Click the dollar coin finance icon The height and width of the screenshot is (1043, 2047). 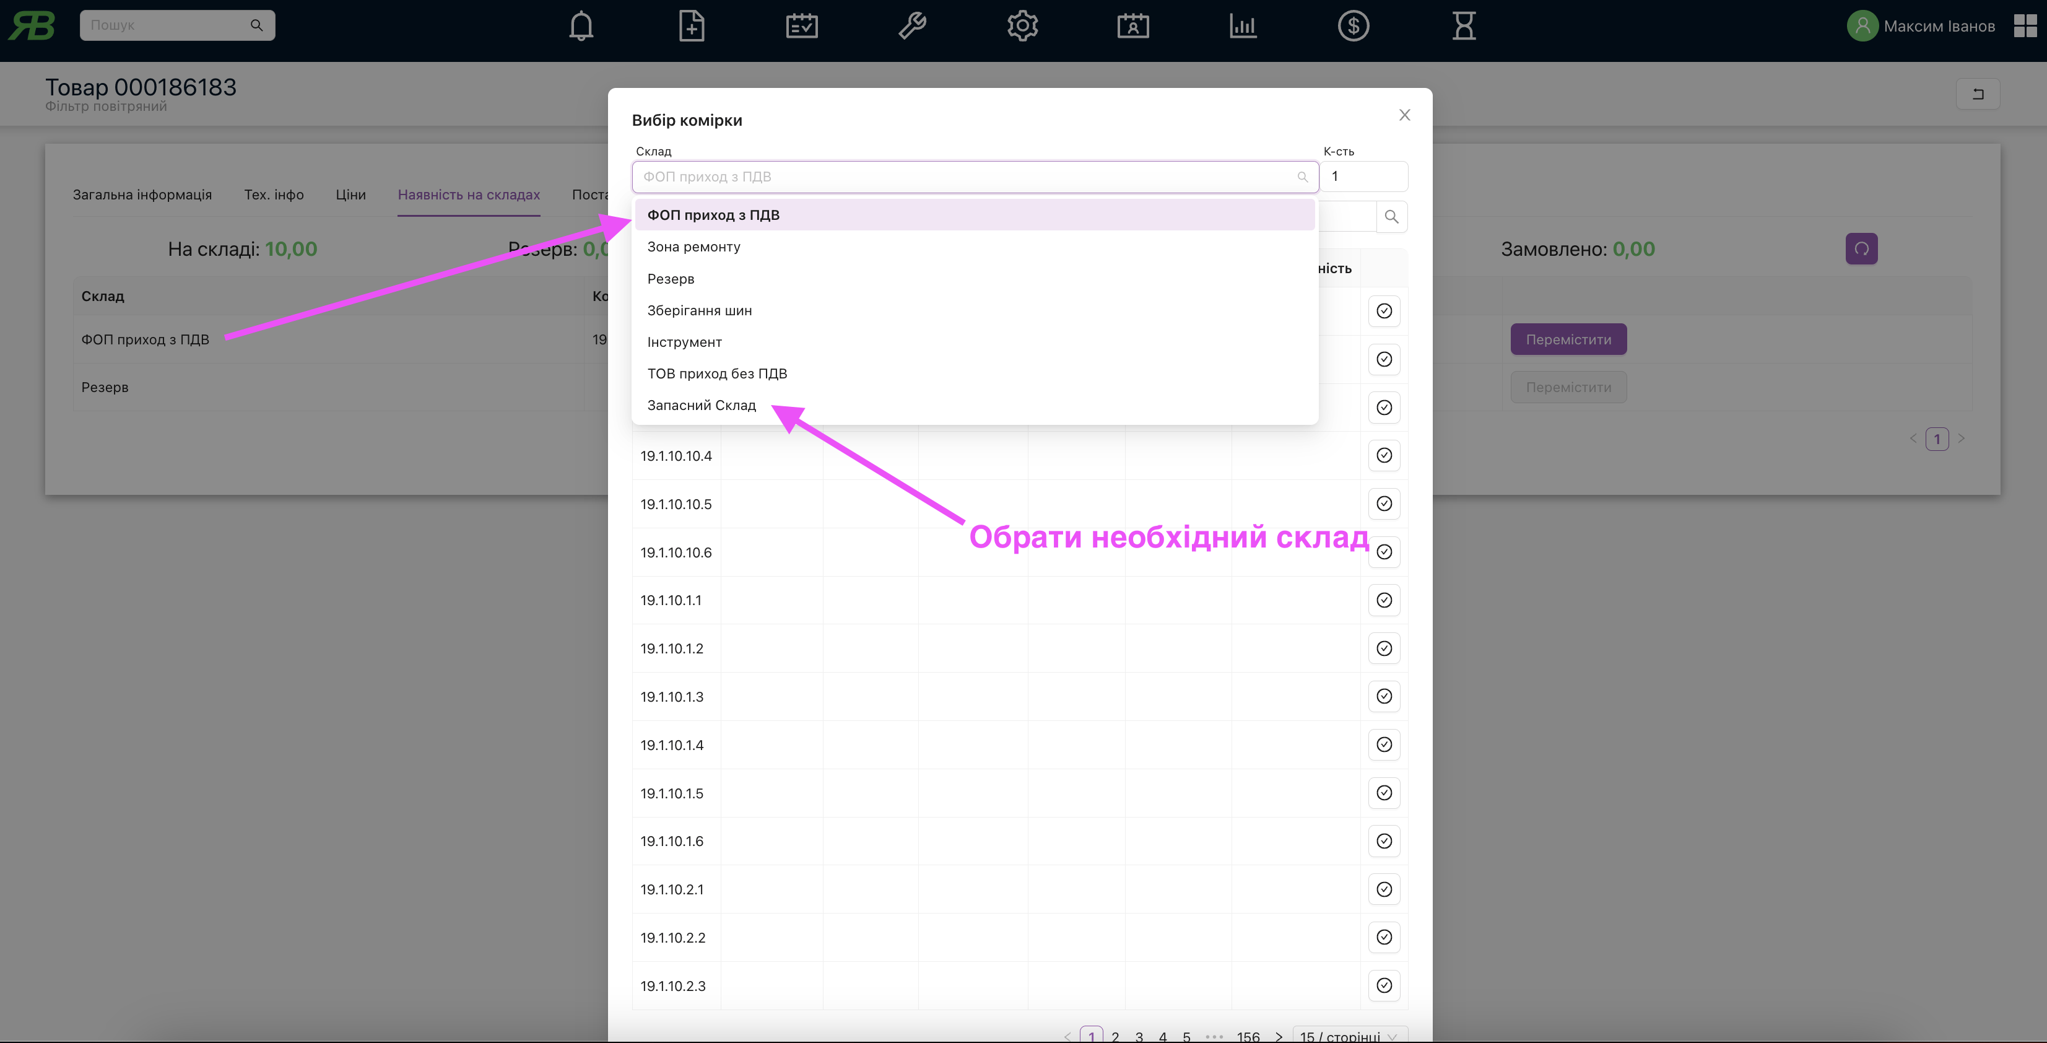(x=1352, y=26)
